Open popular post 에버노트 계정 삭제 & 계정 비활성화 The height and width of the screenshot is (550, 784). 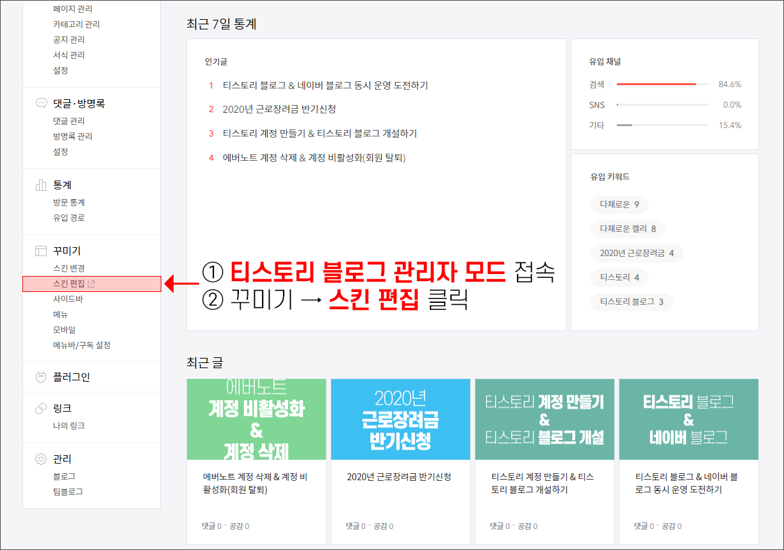click(314, 158)
